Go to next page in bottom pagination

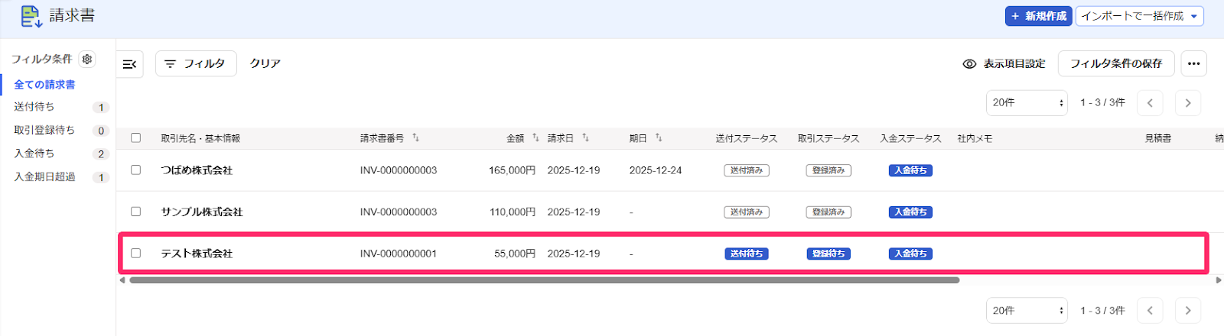[x=1187, y=310]
